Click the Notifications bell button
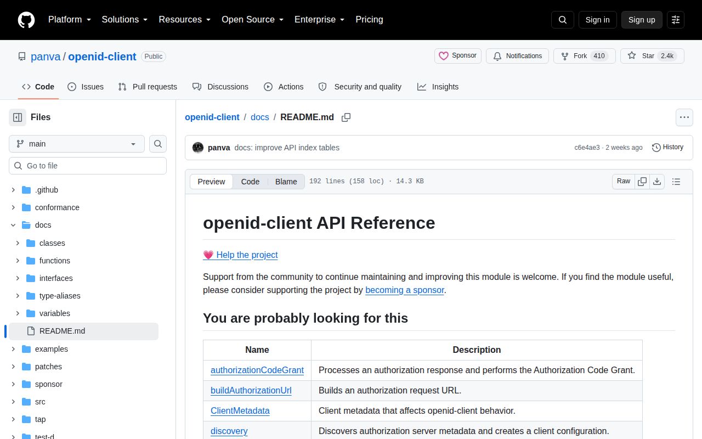This screenshot has height=439, width=702. tap(517, 56)
